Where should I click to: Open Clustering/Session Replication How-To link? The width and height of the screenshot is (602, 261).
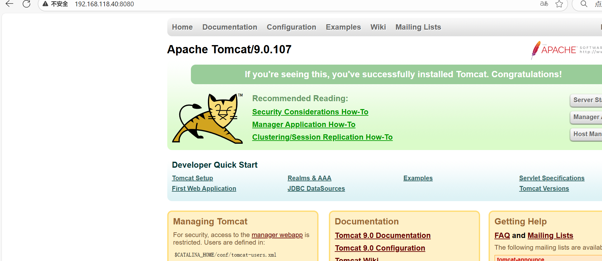322,137
